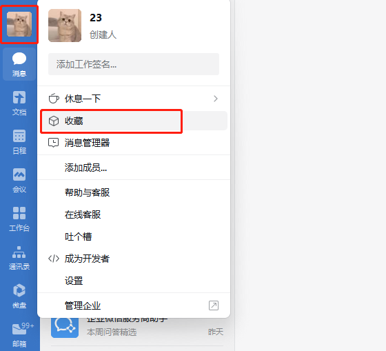Select 收藏 favorites menu item
386x351 pixels.
(x=134, y=121)
